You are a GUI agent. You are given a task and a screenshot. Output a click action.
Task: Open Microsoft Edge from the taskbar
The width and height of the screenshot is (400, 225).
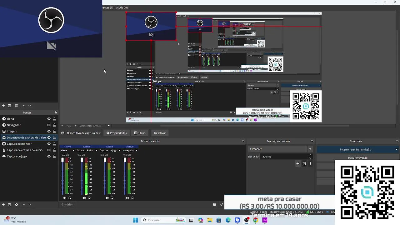tap(228, 220)
